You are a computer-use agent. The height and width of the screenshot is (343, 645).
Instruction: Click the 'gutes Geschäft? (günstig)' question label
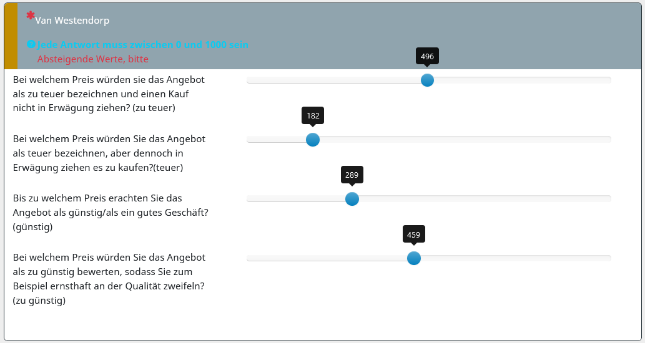pyautogui.click(x=110, y=213)
